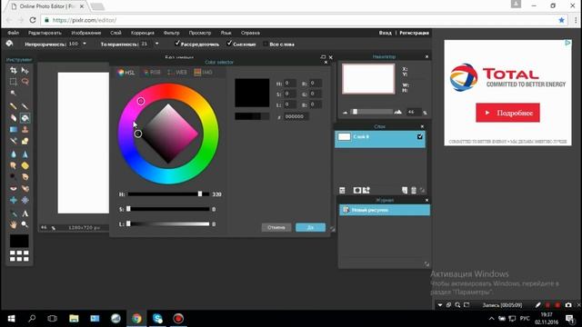Click the Navigator preview thumbnail

point(368,79)
